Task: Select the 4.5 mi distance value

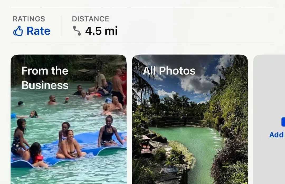Action: (x=101, y=31)
